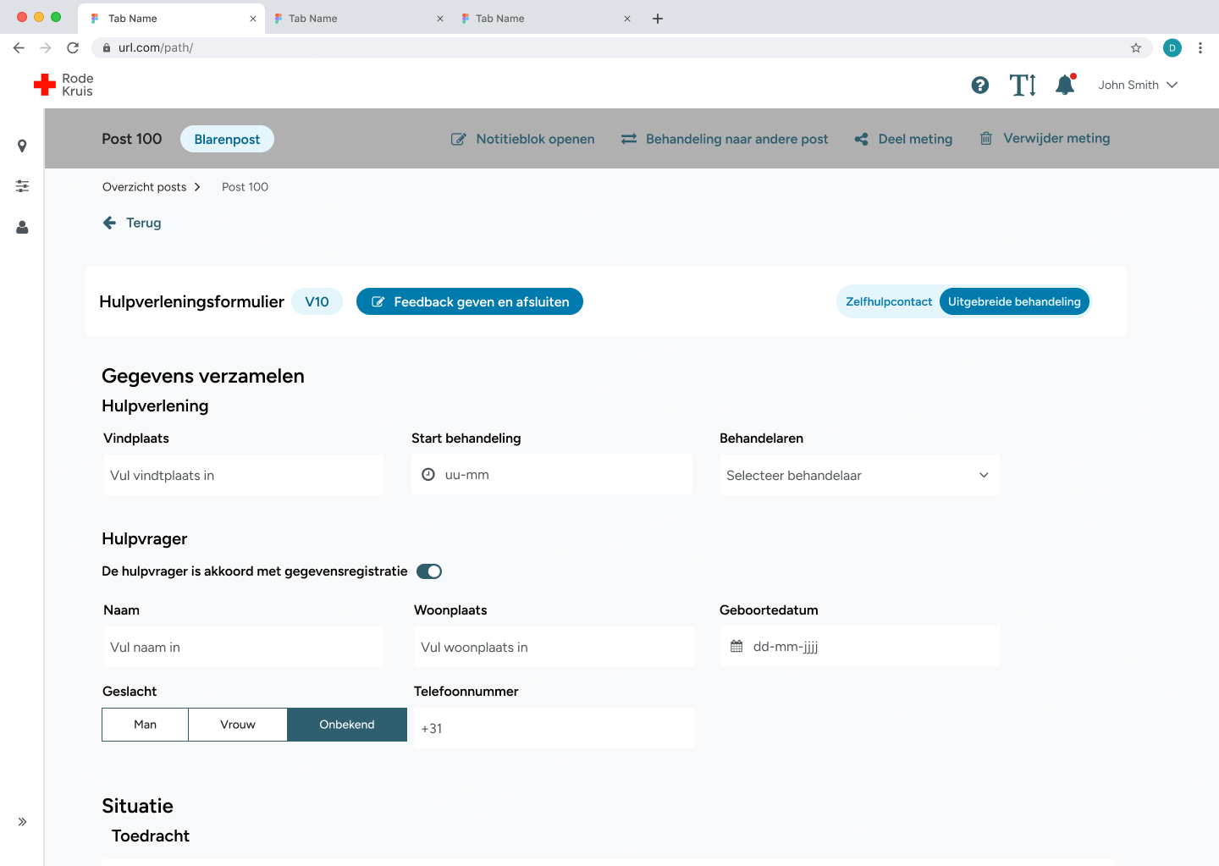Open the help question mark icon
The height and width of the screenshot is (866, 1219).
pyautogui.click(x=980, y=85)
